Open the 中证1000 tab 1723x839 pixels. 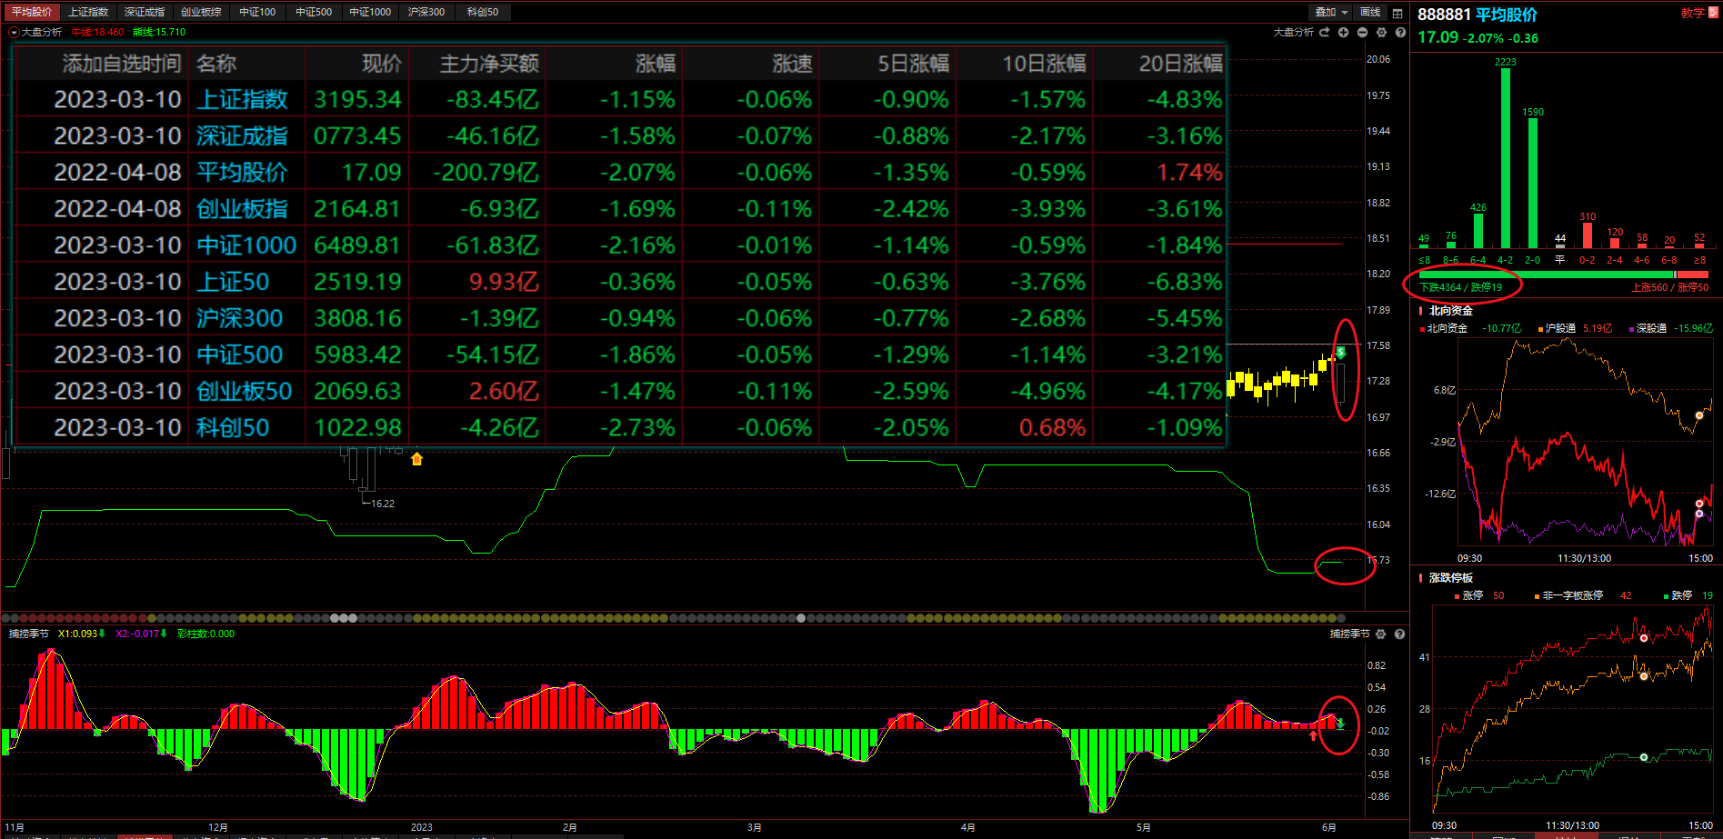point(370,12)
